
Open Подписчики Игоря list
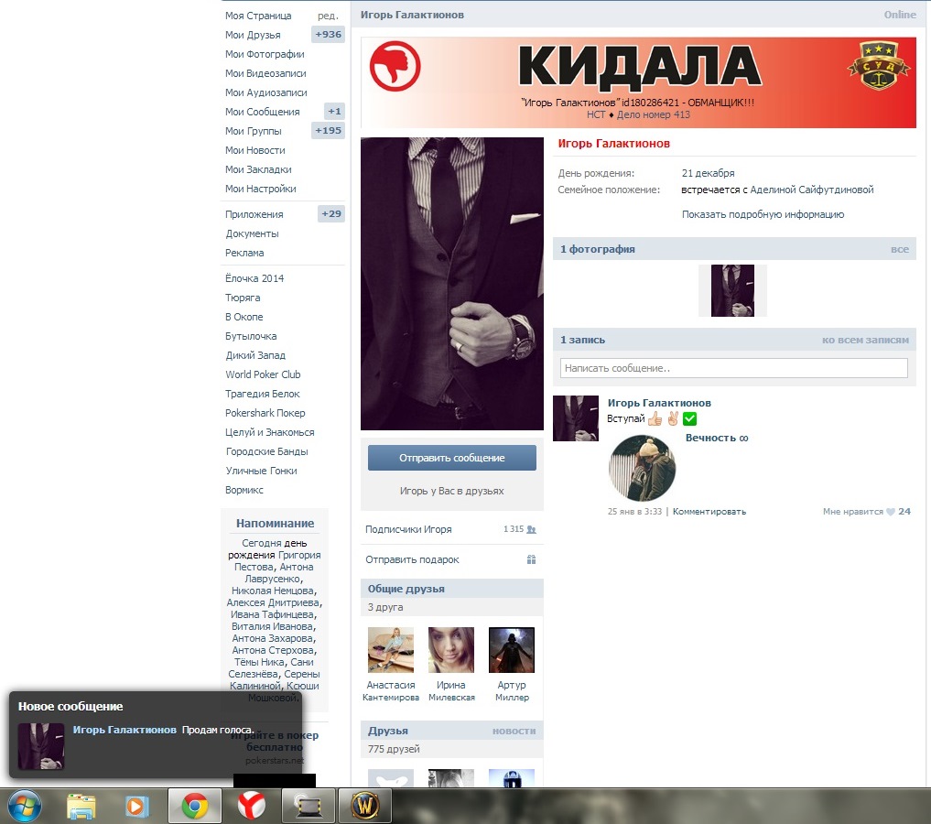point(408,529)
